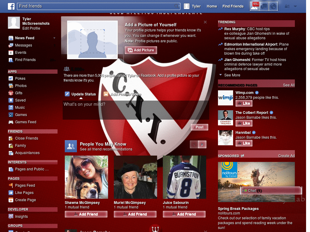Open Find Friends icon in sidebar

pos(11,60)
